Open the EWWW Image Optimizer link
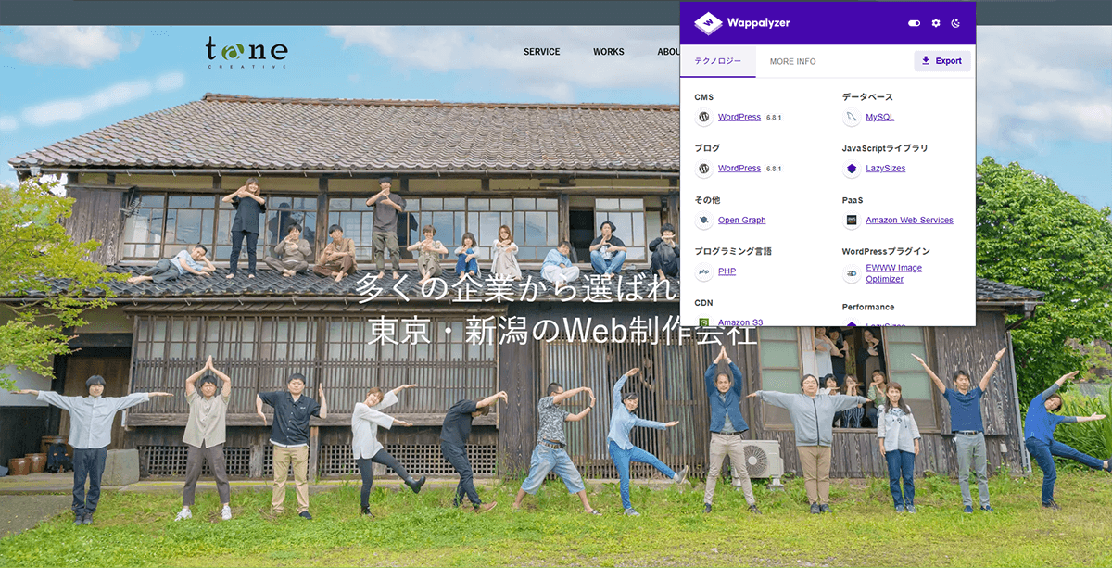 pos(893,273)
